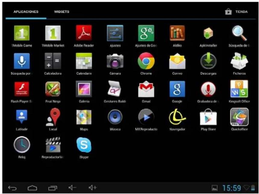Show recent apps
The image size is (259, 194).
tap(53, 188)
